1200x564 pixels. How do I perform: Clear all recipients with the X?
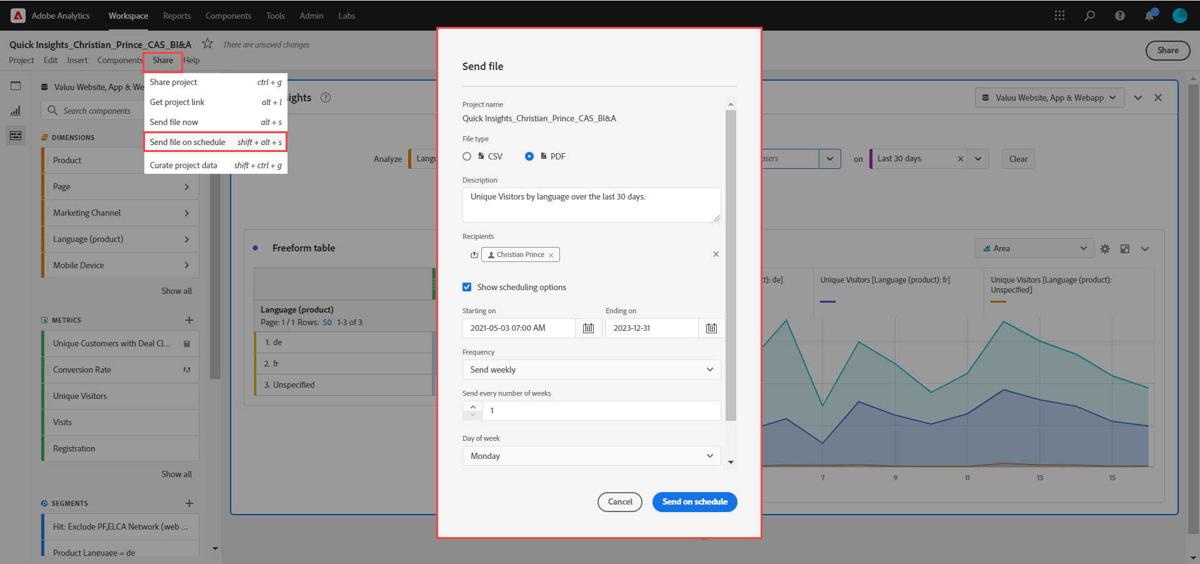(x=716, y=254)
